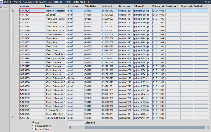This screenshot has width=211, height=132.
Task: Click horizontal scrollbar left arrow
Action: coord(69,128)
